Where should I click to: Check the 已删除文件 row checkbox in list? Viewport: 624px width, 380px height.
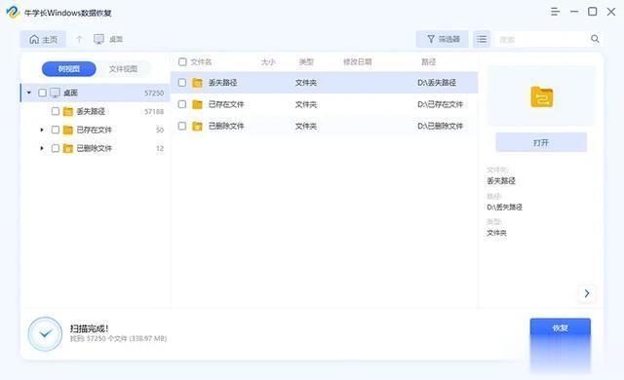[x=182, y=126]
